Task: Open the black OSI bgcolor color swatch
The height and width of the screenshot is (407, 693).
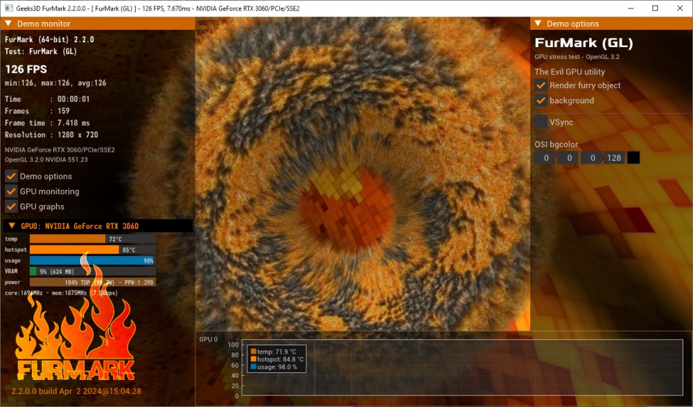Action: pyautogui.click(x=633, y=158)
